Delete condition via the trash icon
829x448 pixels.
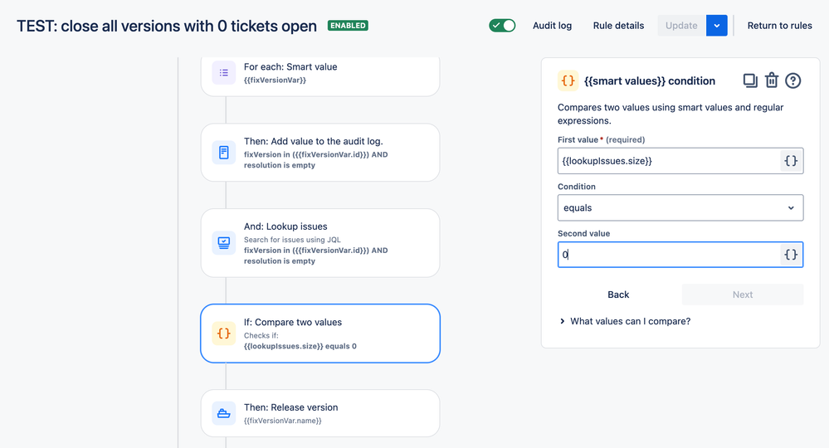point(772,80)
